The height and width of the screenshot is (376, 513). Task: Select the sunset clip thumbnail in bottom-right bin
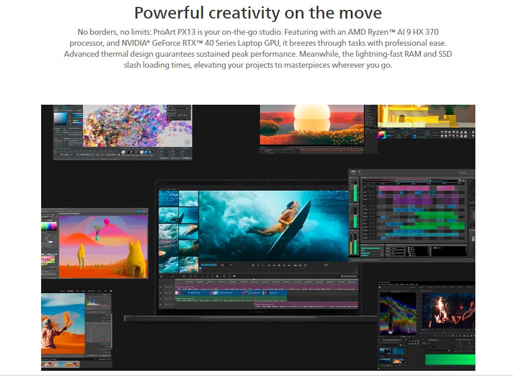click(x=398, y=362)
